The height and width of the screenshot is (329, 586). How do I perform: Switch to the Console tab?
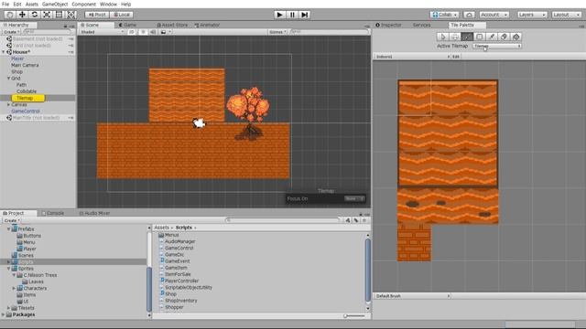click(53, 213)
